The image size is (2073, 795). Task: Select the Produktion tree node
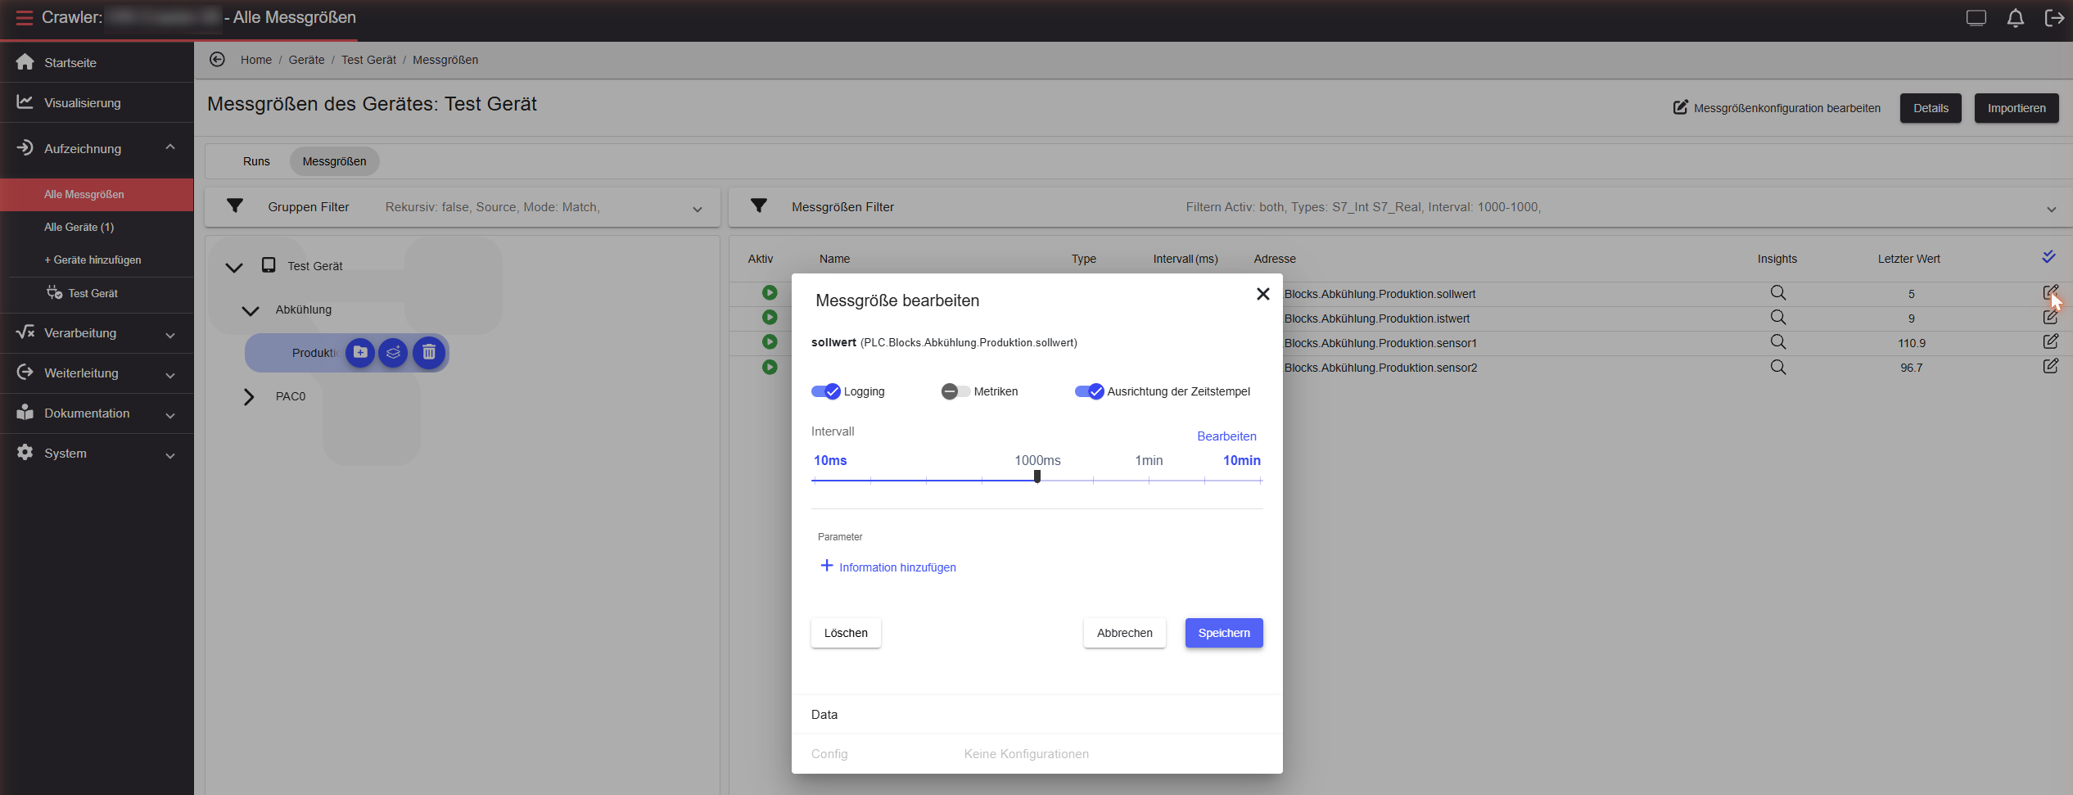(316, 353)
